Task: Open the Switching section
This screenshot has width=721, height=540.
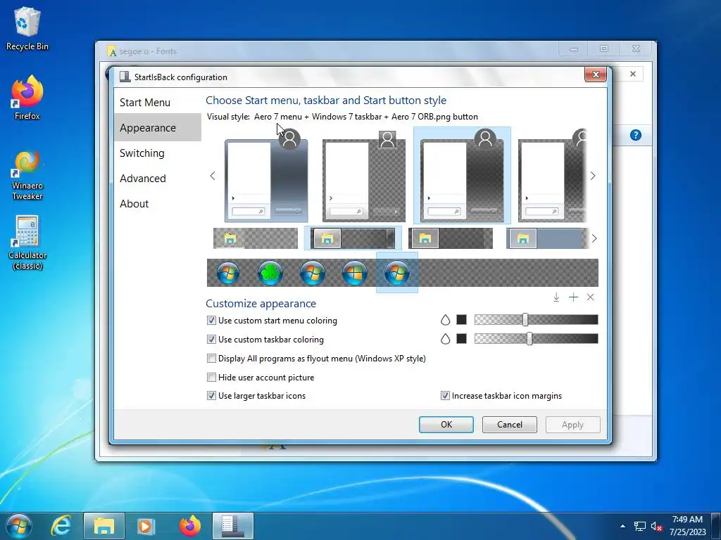Action: point(157,153)
